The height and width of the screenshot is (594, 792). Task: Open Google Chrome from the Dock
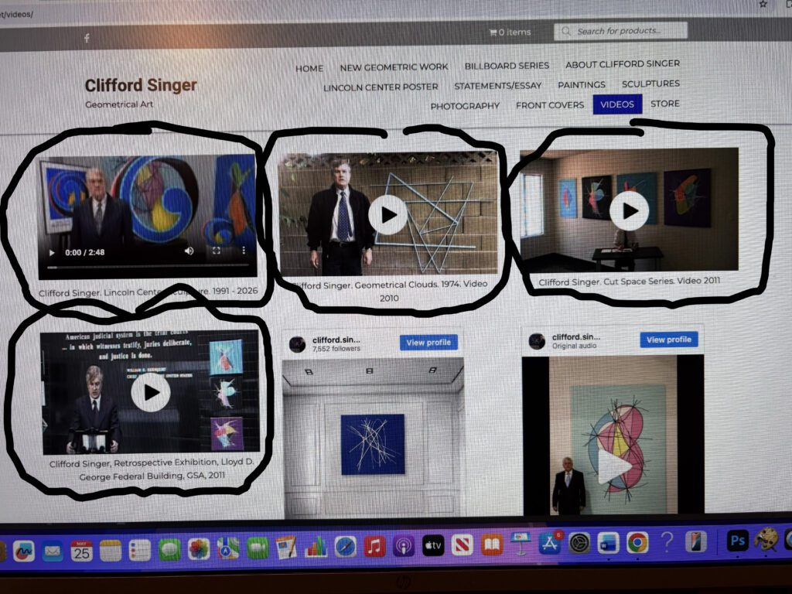(x=637, y=543)
